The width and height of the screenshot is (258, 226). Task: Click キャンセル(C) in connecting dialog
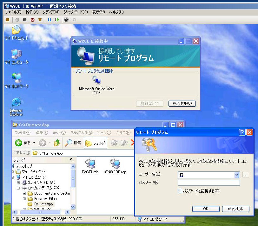coord(182,103)
